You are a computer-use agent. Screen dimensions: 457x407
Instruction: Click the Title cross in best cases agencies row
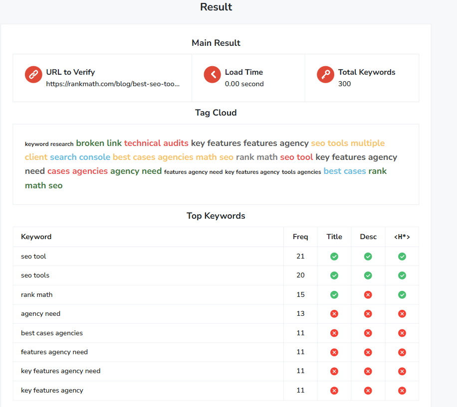334,333
